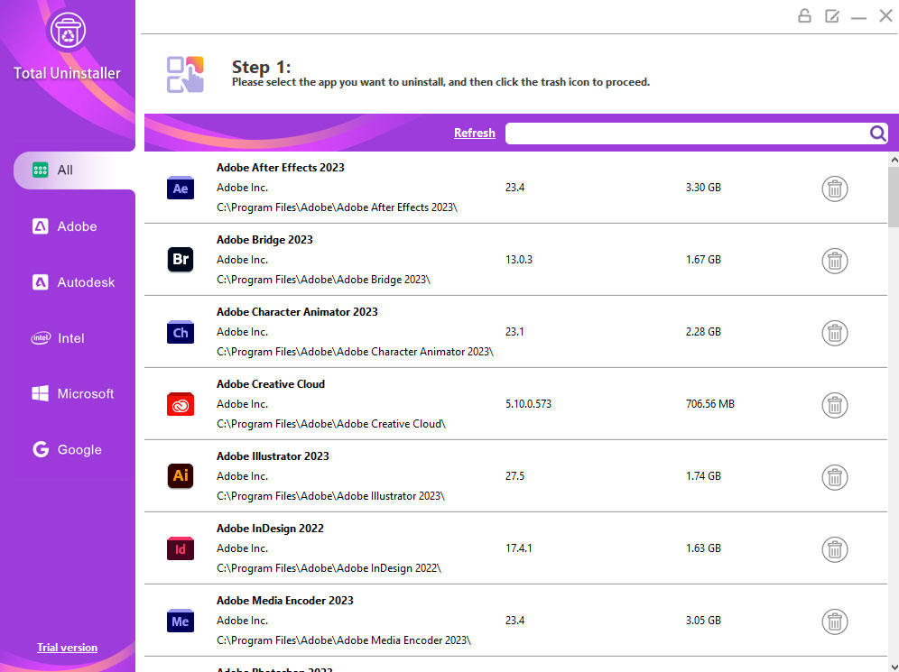Image resolution: width=899 pixels, height=672 pixels.
Task: Select the 'Adobe Character Animator 2023' title
Action: click(x=297, y=312)
